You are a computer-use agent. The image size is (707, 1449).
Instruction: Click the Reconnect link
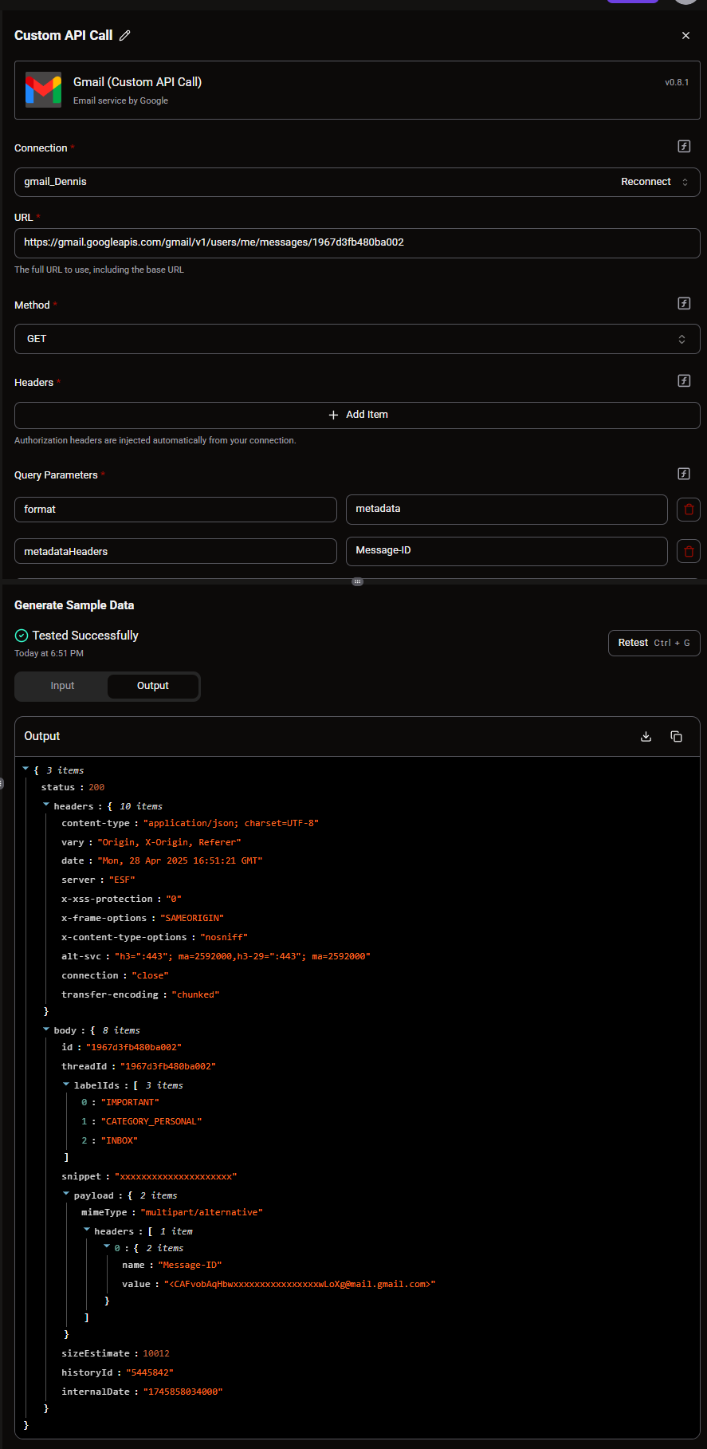(646, 182)
